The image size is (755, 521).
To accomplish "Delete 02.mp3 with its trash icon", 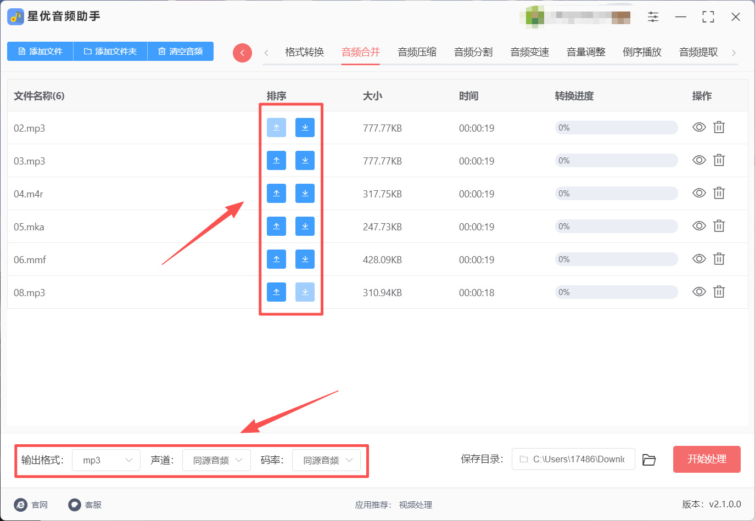I will [x=719, y=127].
